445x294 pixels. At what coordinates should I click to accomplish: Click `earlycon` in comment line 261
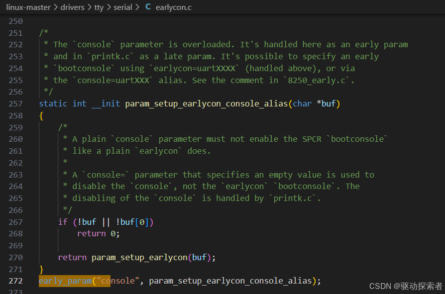pyautogui.click(x=158, y=151)
